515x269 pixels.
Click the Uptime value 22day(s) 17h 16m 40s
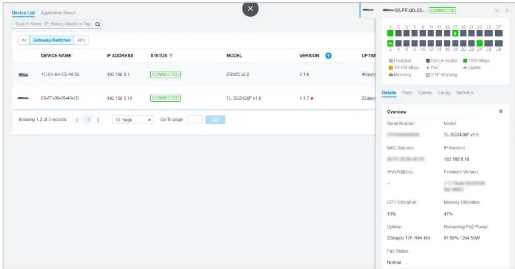pyautogui.click(x=409, y=238)
